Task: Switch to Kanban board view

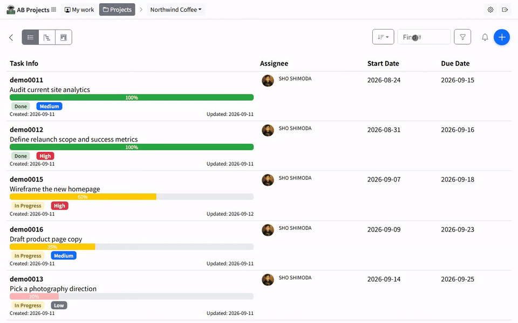Action: click(x=64, y=37)
